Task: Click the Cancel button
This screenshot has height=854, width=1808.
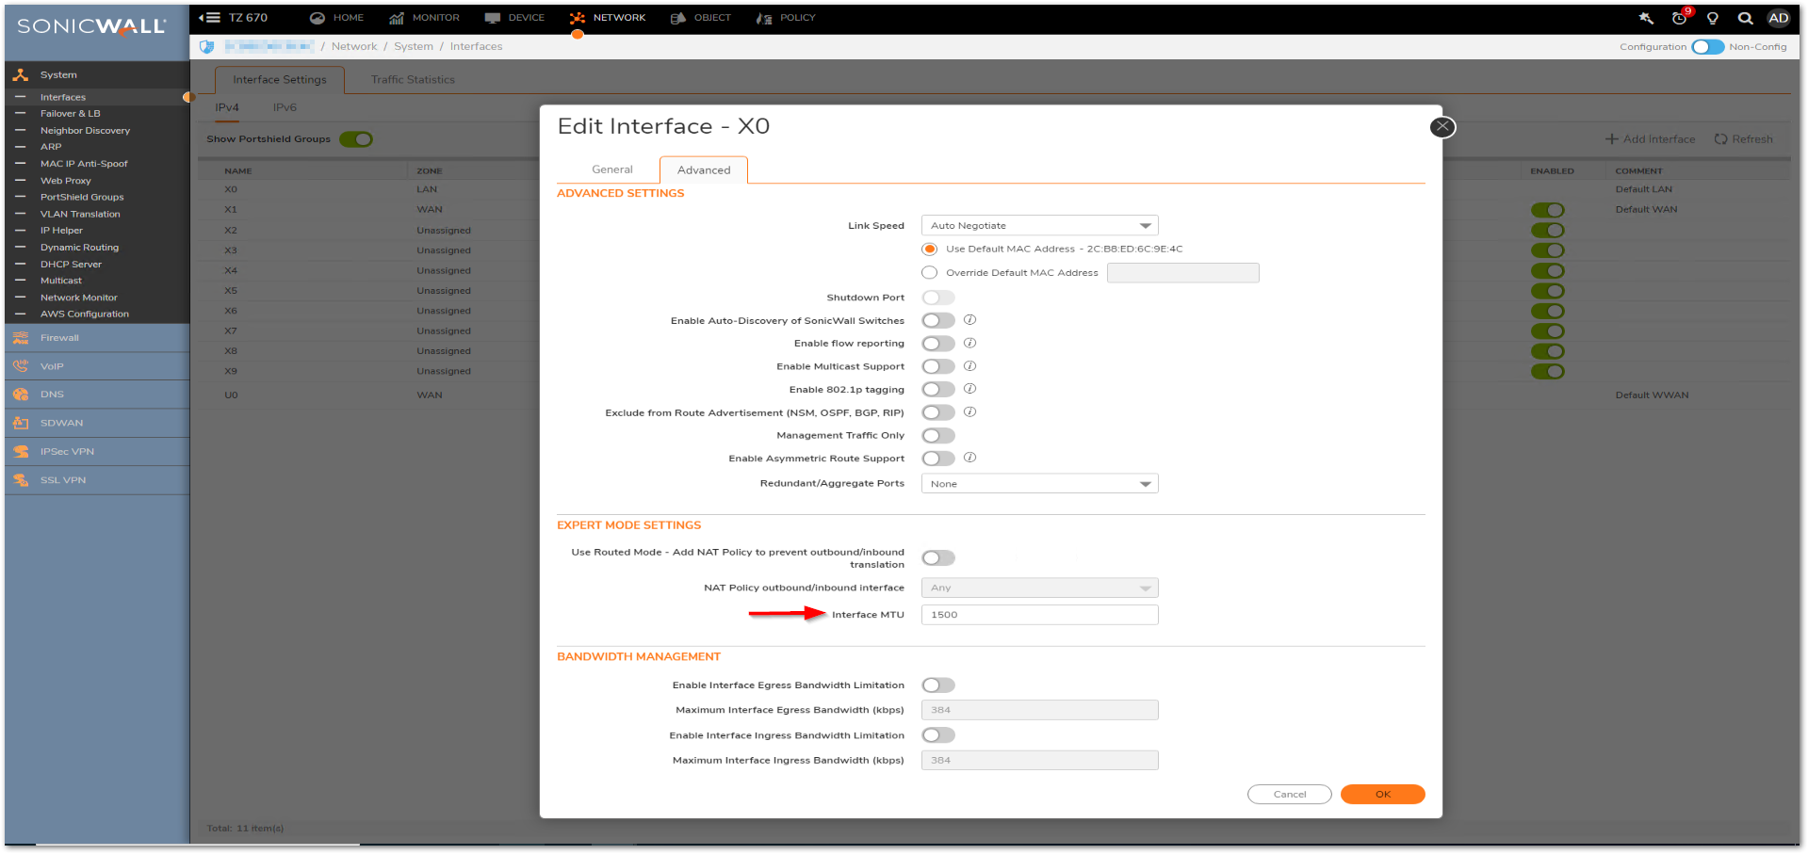Action: point(1290,795)
